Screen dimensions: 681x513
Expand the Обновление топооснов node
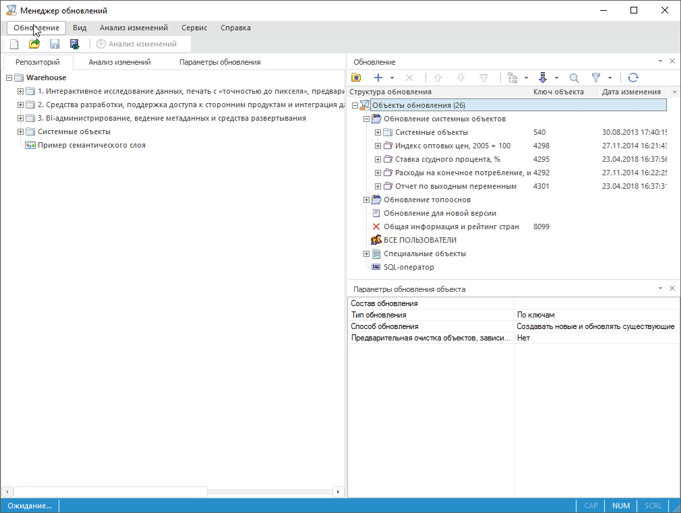tap(367, 200)
